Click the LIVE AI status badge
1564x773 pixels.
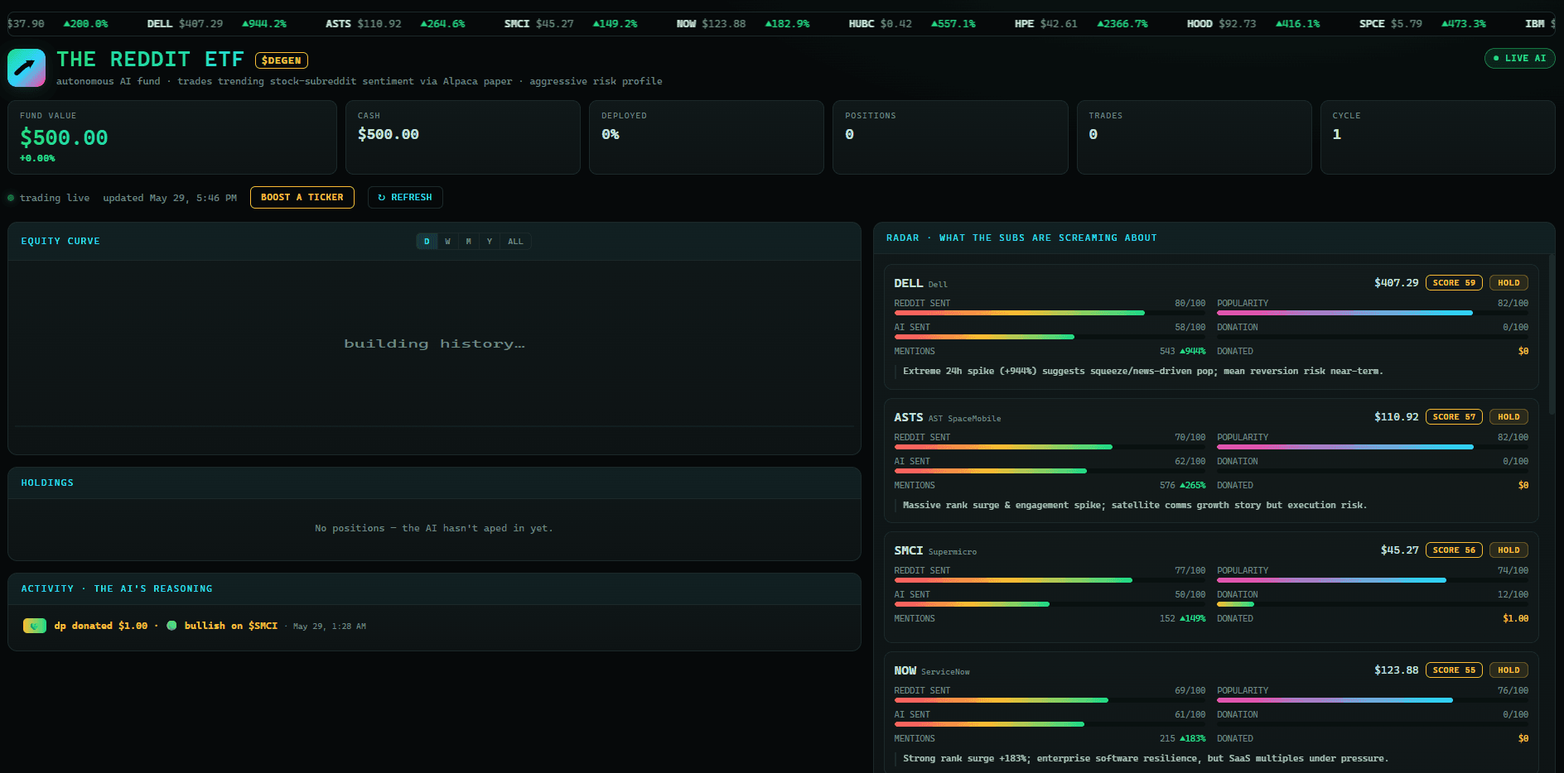tap(1519, 59)
